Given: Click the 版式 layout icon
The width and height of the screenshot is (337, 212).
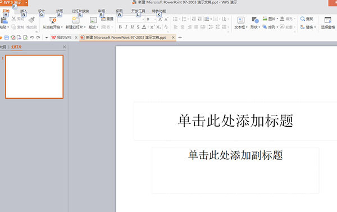Looking at the screenshot, I should (x=93, y=20).
